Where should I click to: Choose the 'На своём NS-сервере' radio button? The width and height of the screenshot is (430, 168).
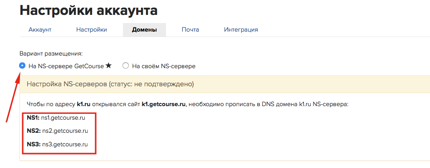(x=126, y=66)
